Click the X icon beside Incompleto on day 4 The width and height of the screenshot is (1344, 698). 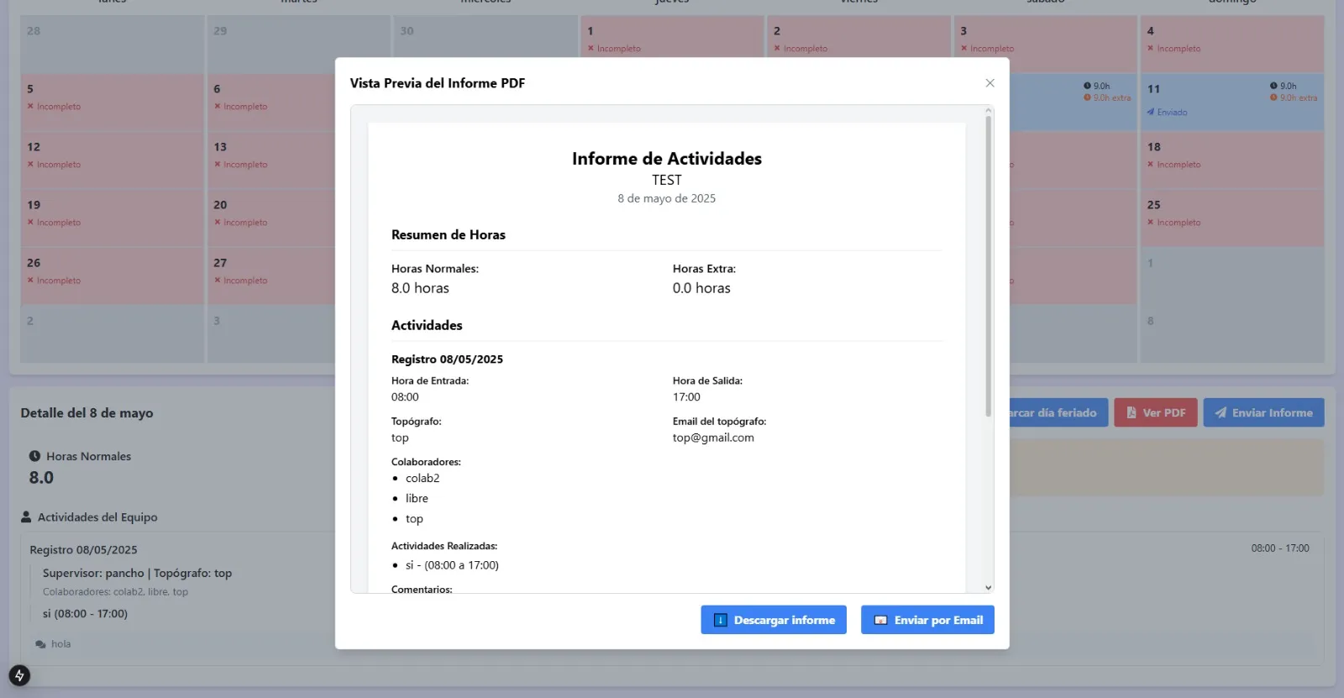(x=1151, y=49)
